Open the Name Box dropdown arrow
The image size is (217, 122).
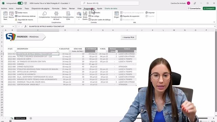(x=13, y=26)
